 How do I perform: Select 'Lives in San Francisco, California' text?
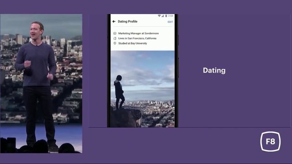coord(137,38)
